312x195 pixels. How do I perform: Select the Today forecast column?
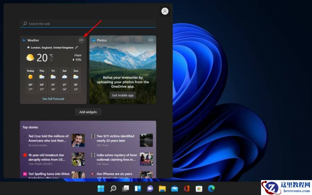tap(31, 80)
